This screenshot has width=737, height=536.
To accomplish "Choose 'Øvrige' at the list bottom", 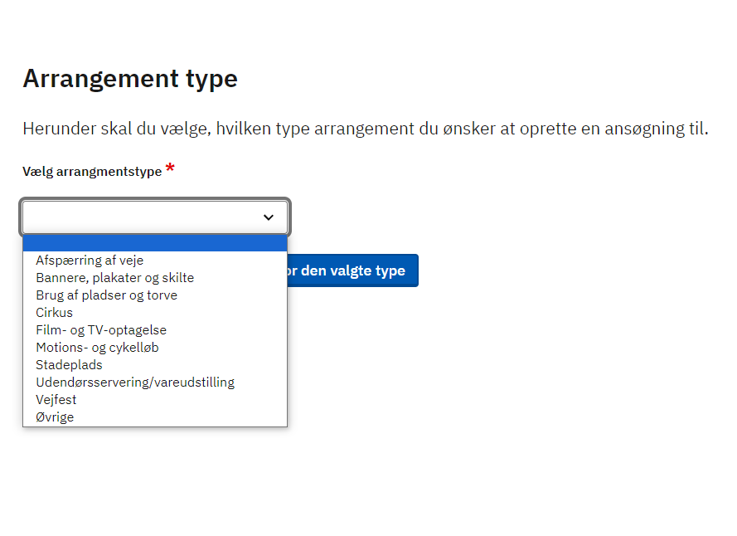I will coord(55,417).
